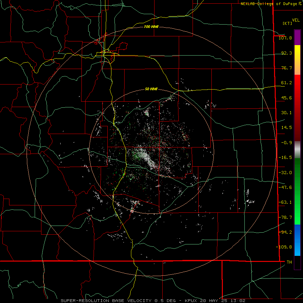Click the 30.1 velocity scale value
The height and width of the screenshot is (303, 303).
pos(287,113)
